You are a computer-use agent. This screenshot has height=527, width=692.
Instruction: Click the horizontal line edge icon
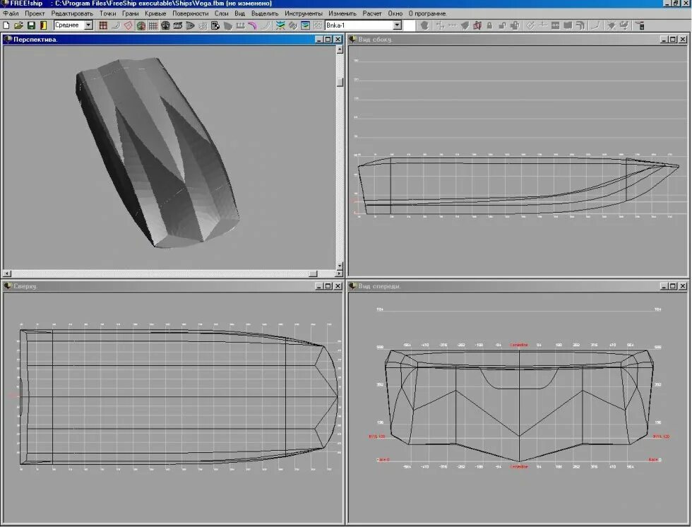[x=453, y=25]
